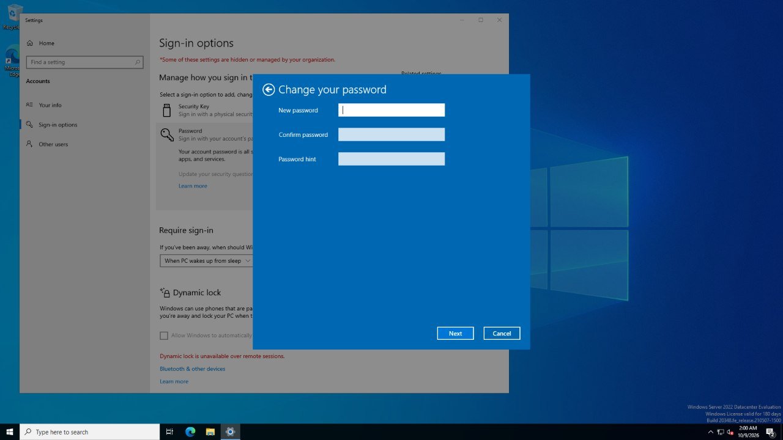The height and width of the screenshot is (440, 783).
Task: Click the network icon in system tray
Action: click(720, 432)
